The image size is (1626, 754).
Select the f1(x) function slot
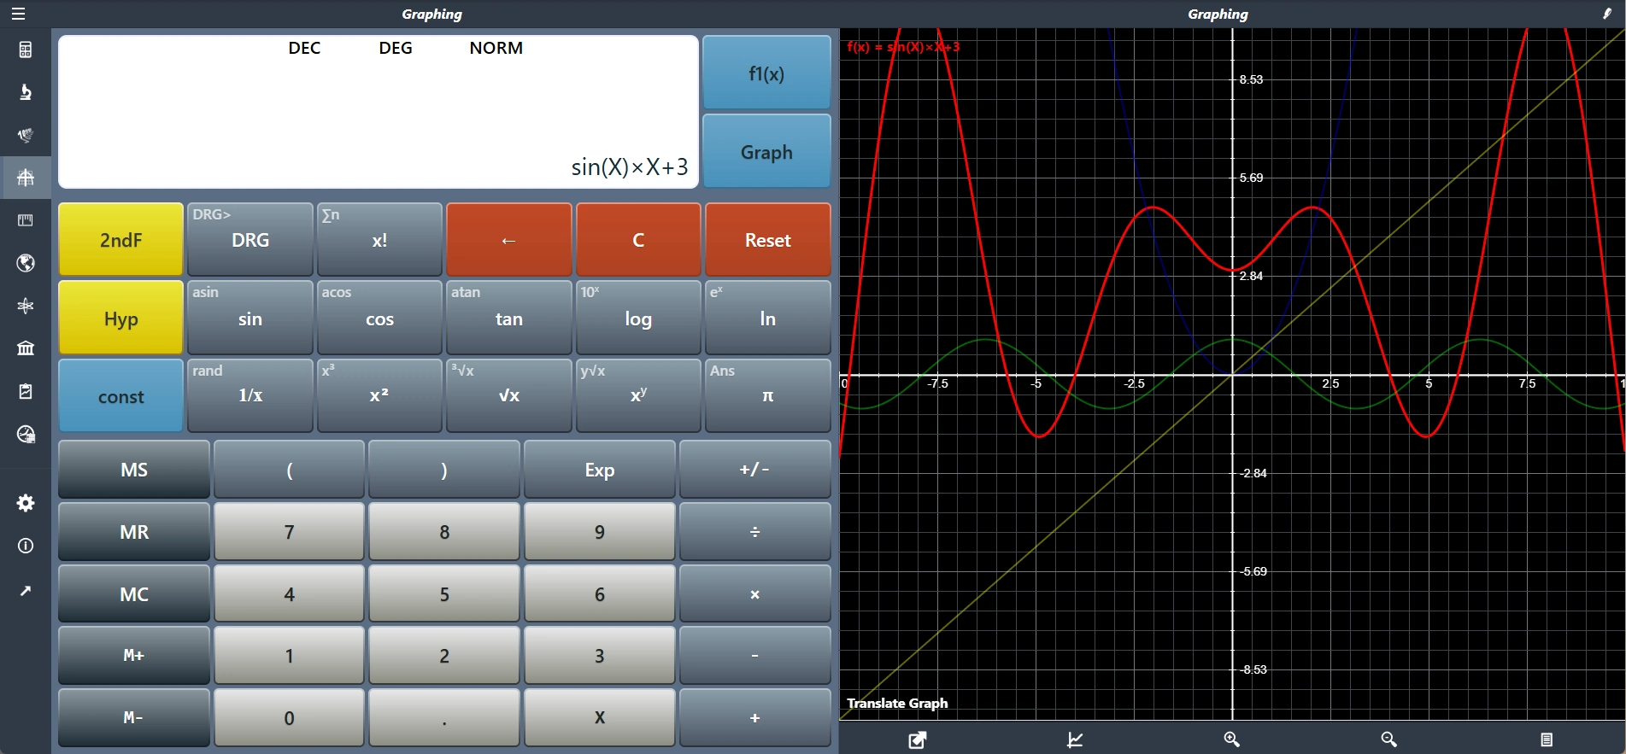pos(766,73)
